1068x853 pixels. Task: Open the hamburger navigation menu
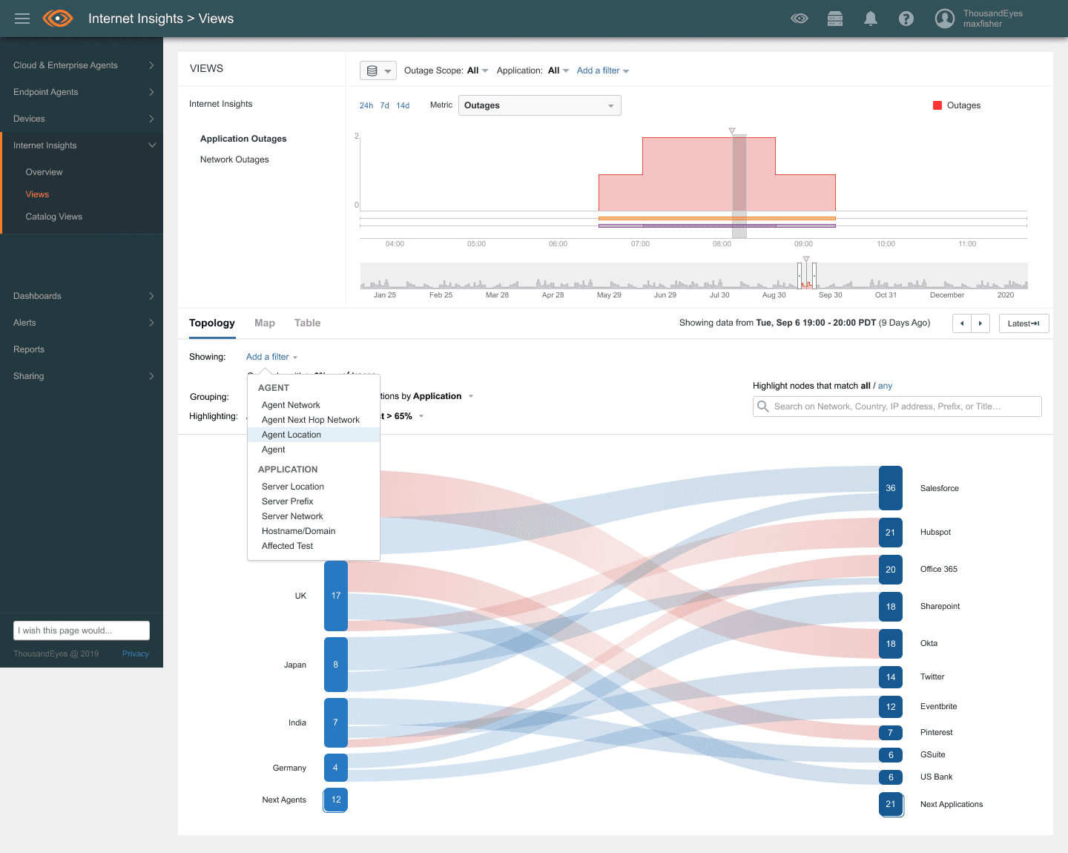(22, 19)
